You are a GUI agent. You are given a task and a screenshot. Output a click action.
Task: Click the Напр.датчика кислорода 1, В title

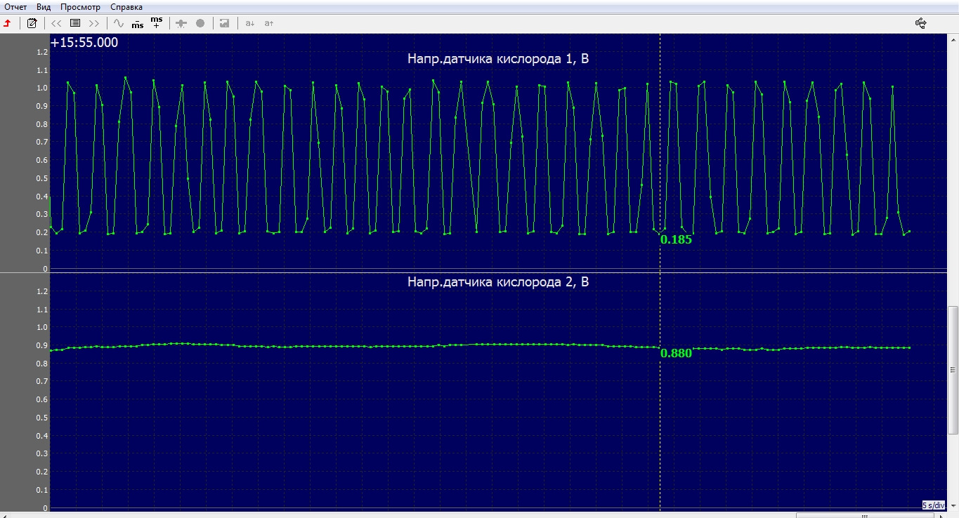498,59
